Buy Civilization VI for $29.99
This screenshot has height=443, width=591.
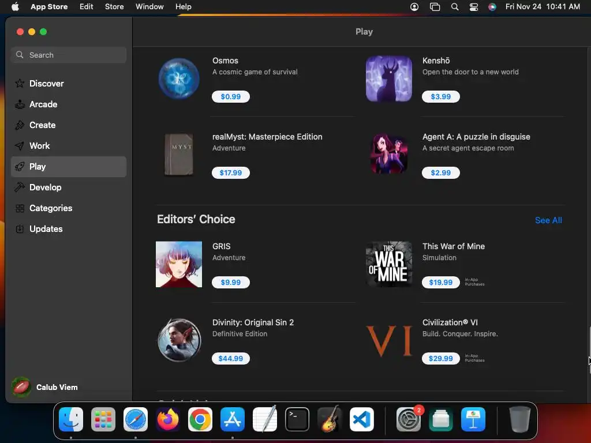click(x=440, y=358)
